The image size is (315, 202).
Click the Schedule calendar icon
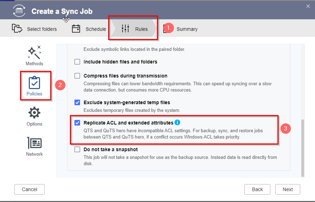(x=76, y=29)
